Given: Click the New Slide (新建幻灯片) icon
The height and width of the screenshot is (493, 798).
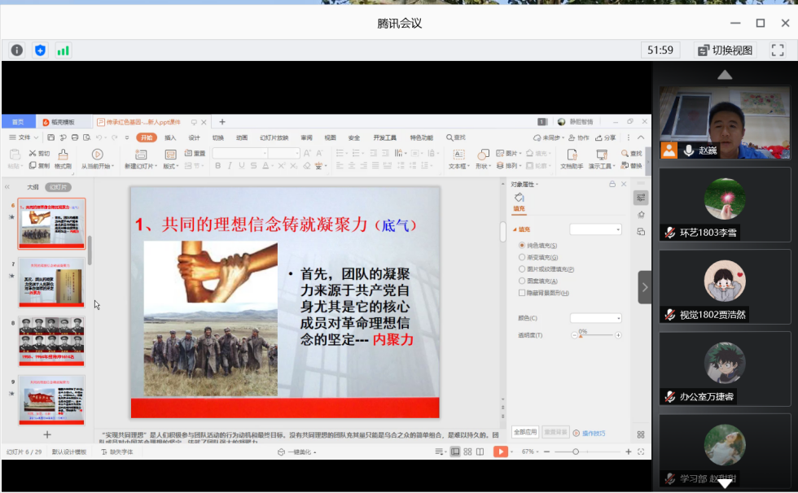Looking at the screenshot, I should click(x=141, y=158).
